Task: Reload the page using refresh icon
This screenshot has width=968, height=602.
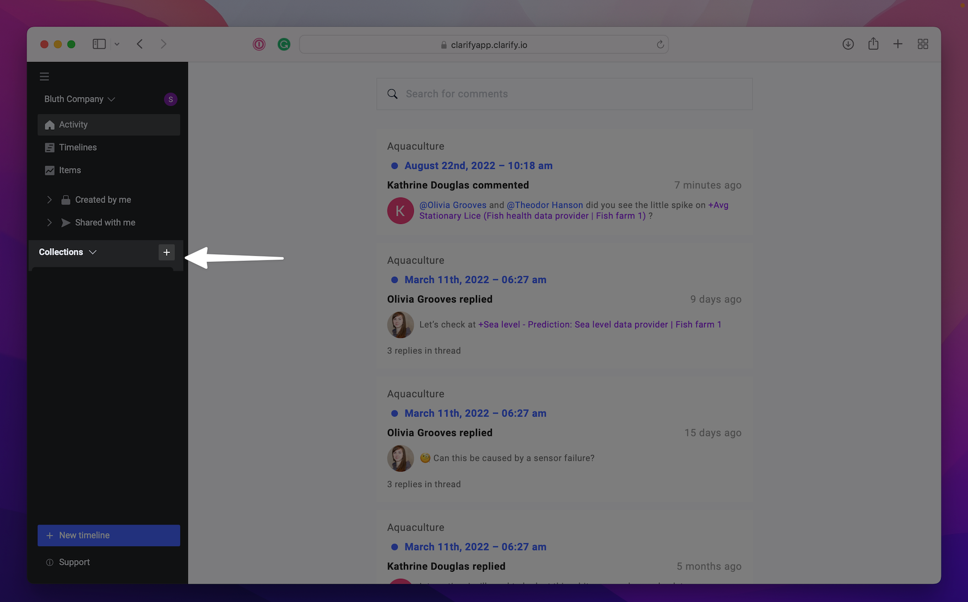Action: pyautogui.click(x=660, y=45)
